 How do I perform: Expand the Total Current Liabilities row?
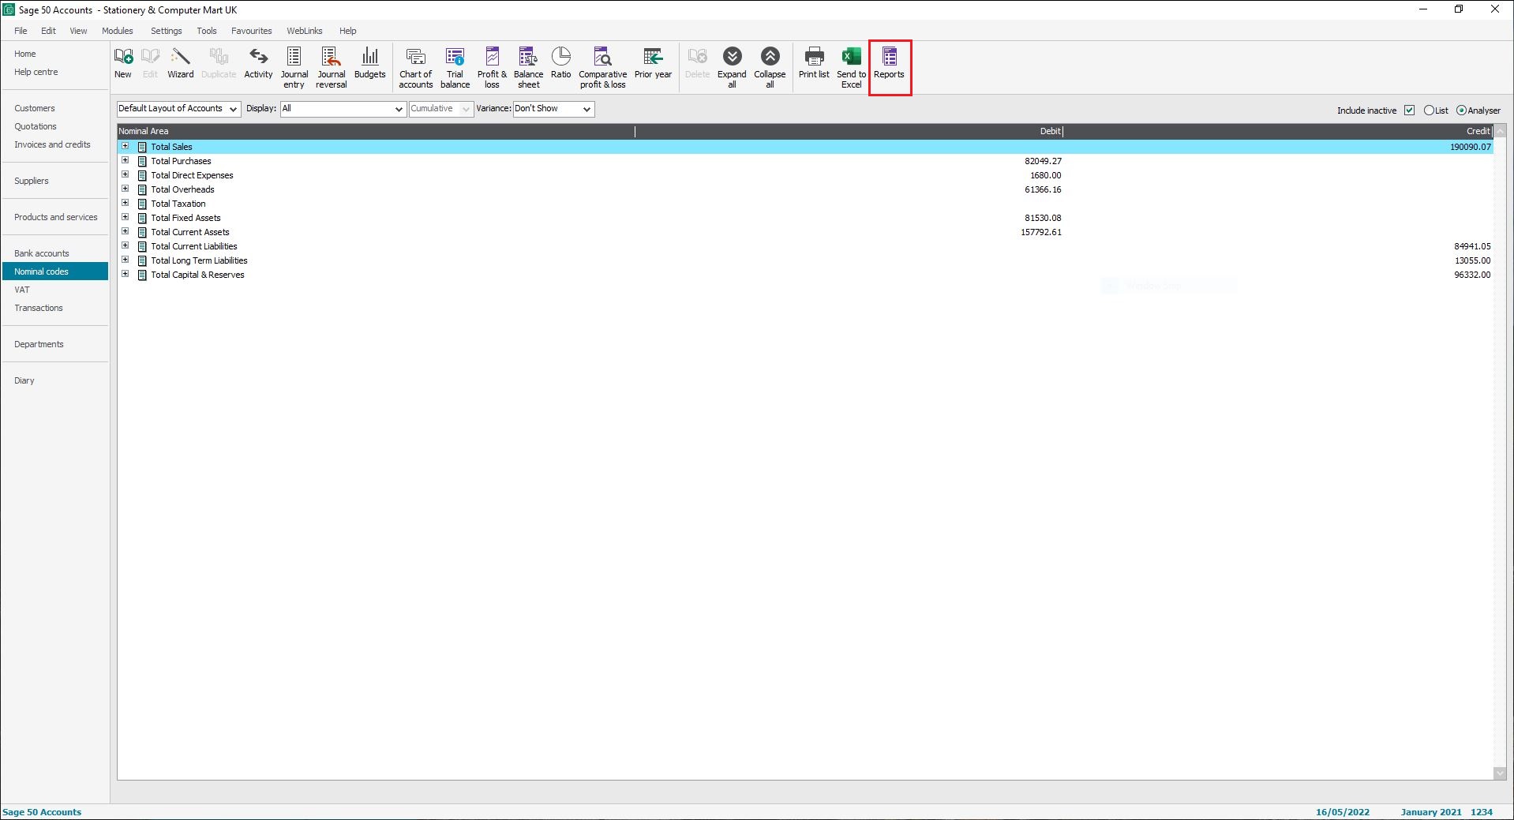pyautogui.click(x=125, y=245)
